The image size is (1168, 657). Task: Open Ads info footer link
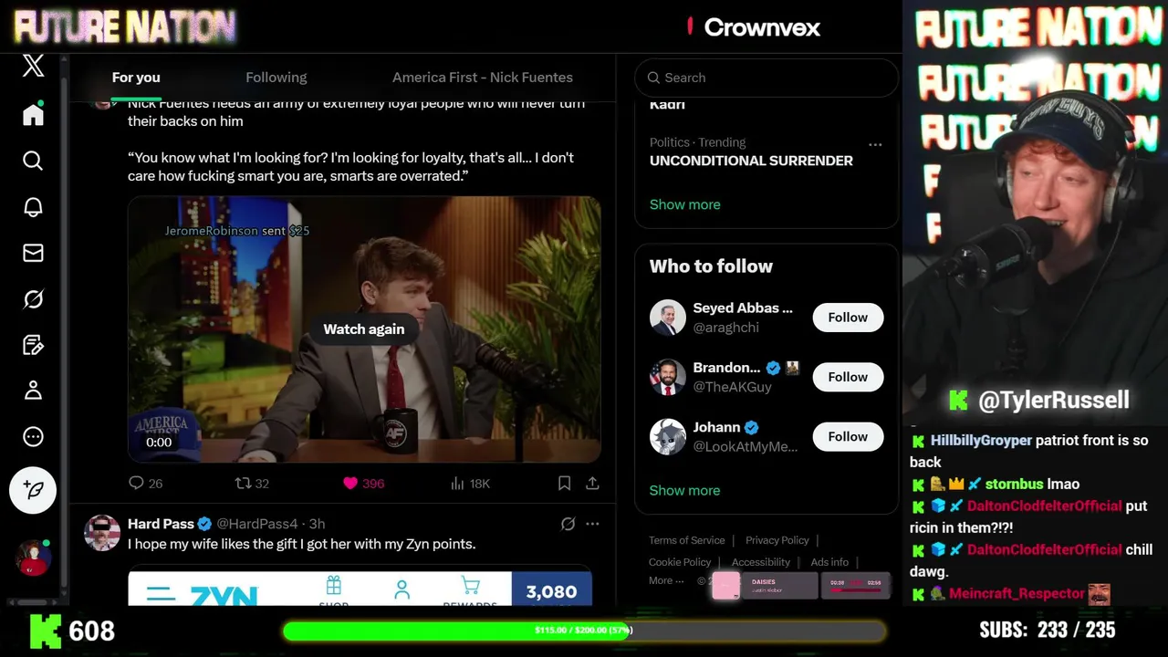click(829, 562)
